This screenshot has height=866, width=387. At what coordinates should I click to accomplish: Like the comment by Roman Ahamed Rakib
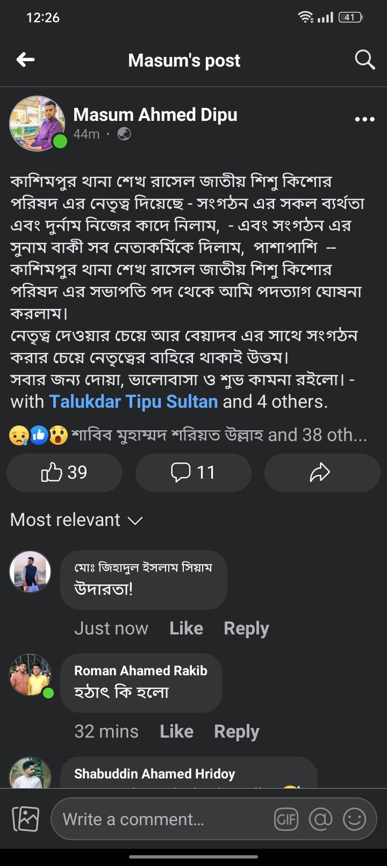(176, 731)
